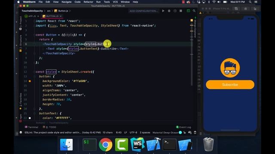The height and width of the screenshot is (154, 275).
Task: Start the Debug bug icon
Action: tap(169, 11)
